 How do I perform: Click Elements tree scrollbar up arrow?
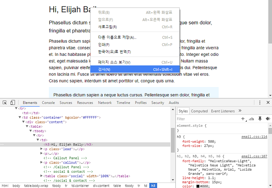pyautogui.click(x=173, y=109)
